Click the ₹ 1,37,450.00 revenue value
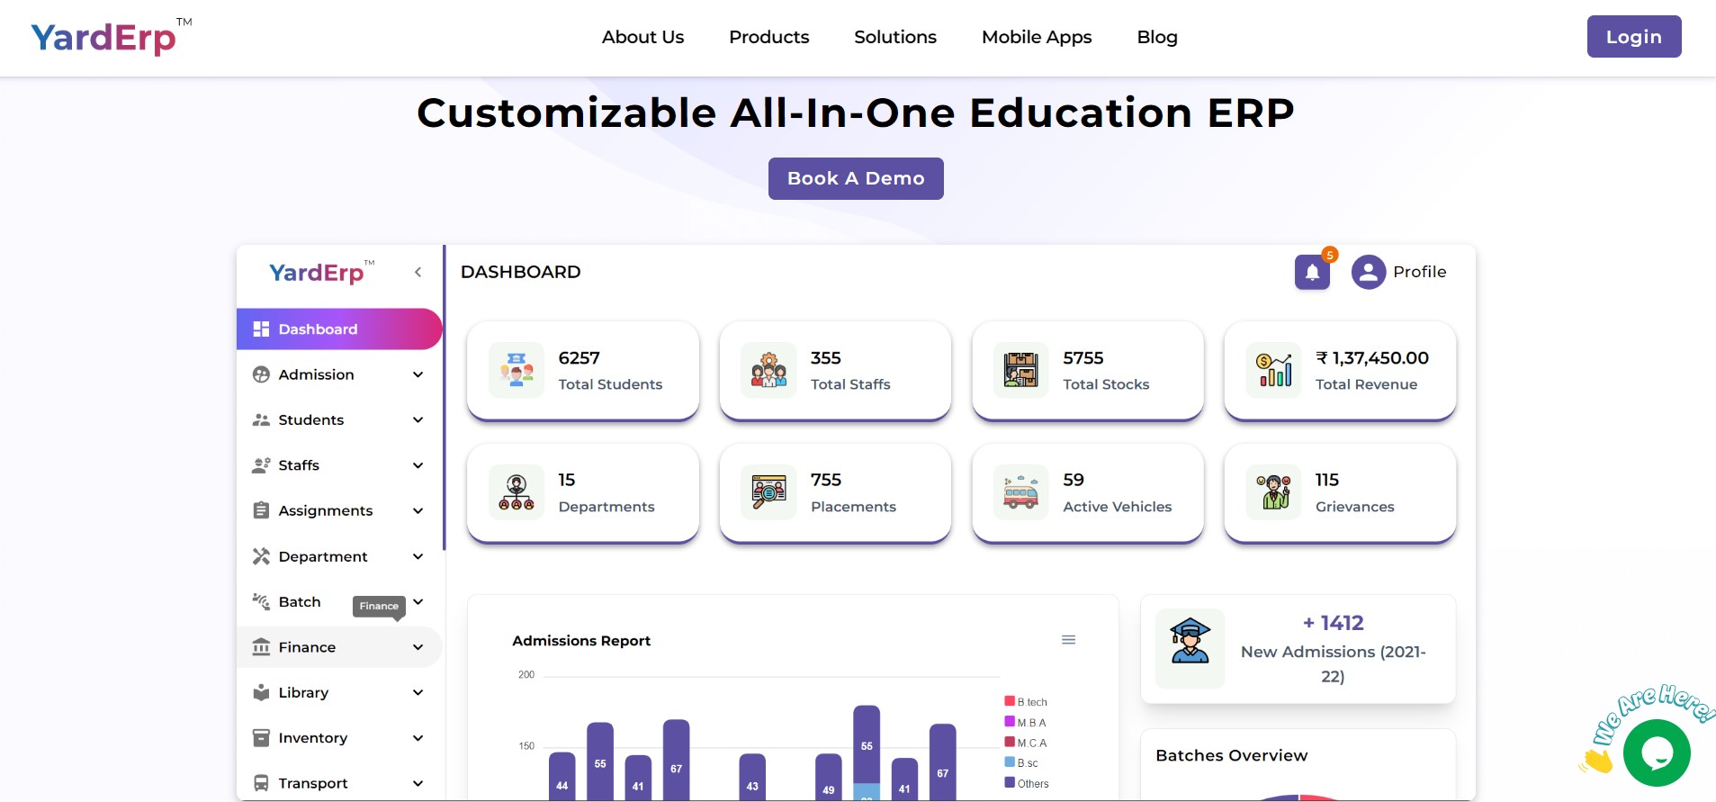1716x802 pixels. pos(1372,357)
